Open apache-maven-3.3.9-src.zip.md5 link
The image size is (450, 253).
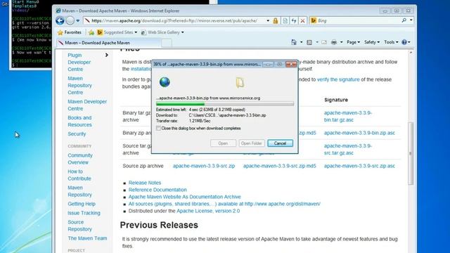click(279, 166)
